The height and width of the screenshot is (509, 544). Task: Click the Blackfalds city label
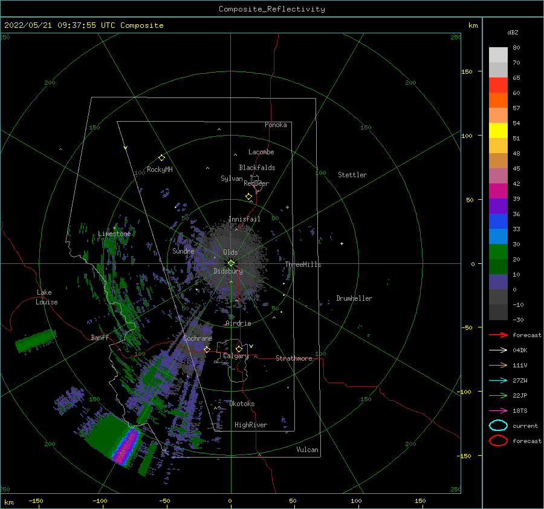(x=257, y=168)
